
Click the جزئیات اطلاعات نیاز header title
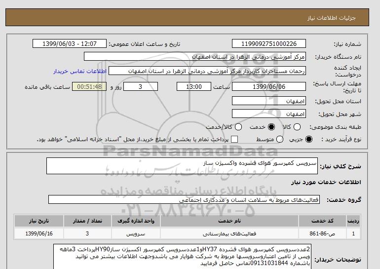332,18
